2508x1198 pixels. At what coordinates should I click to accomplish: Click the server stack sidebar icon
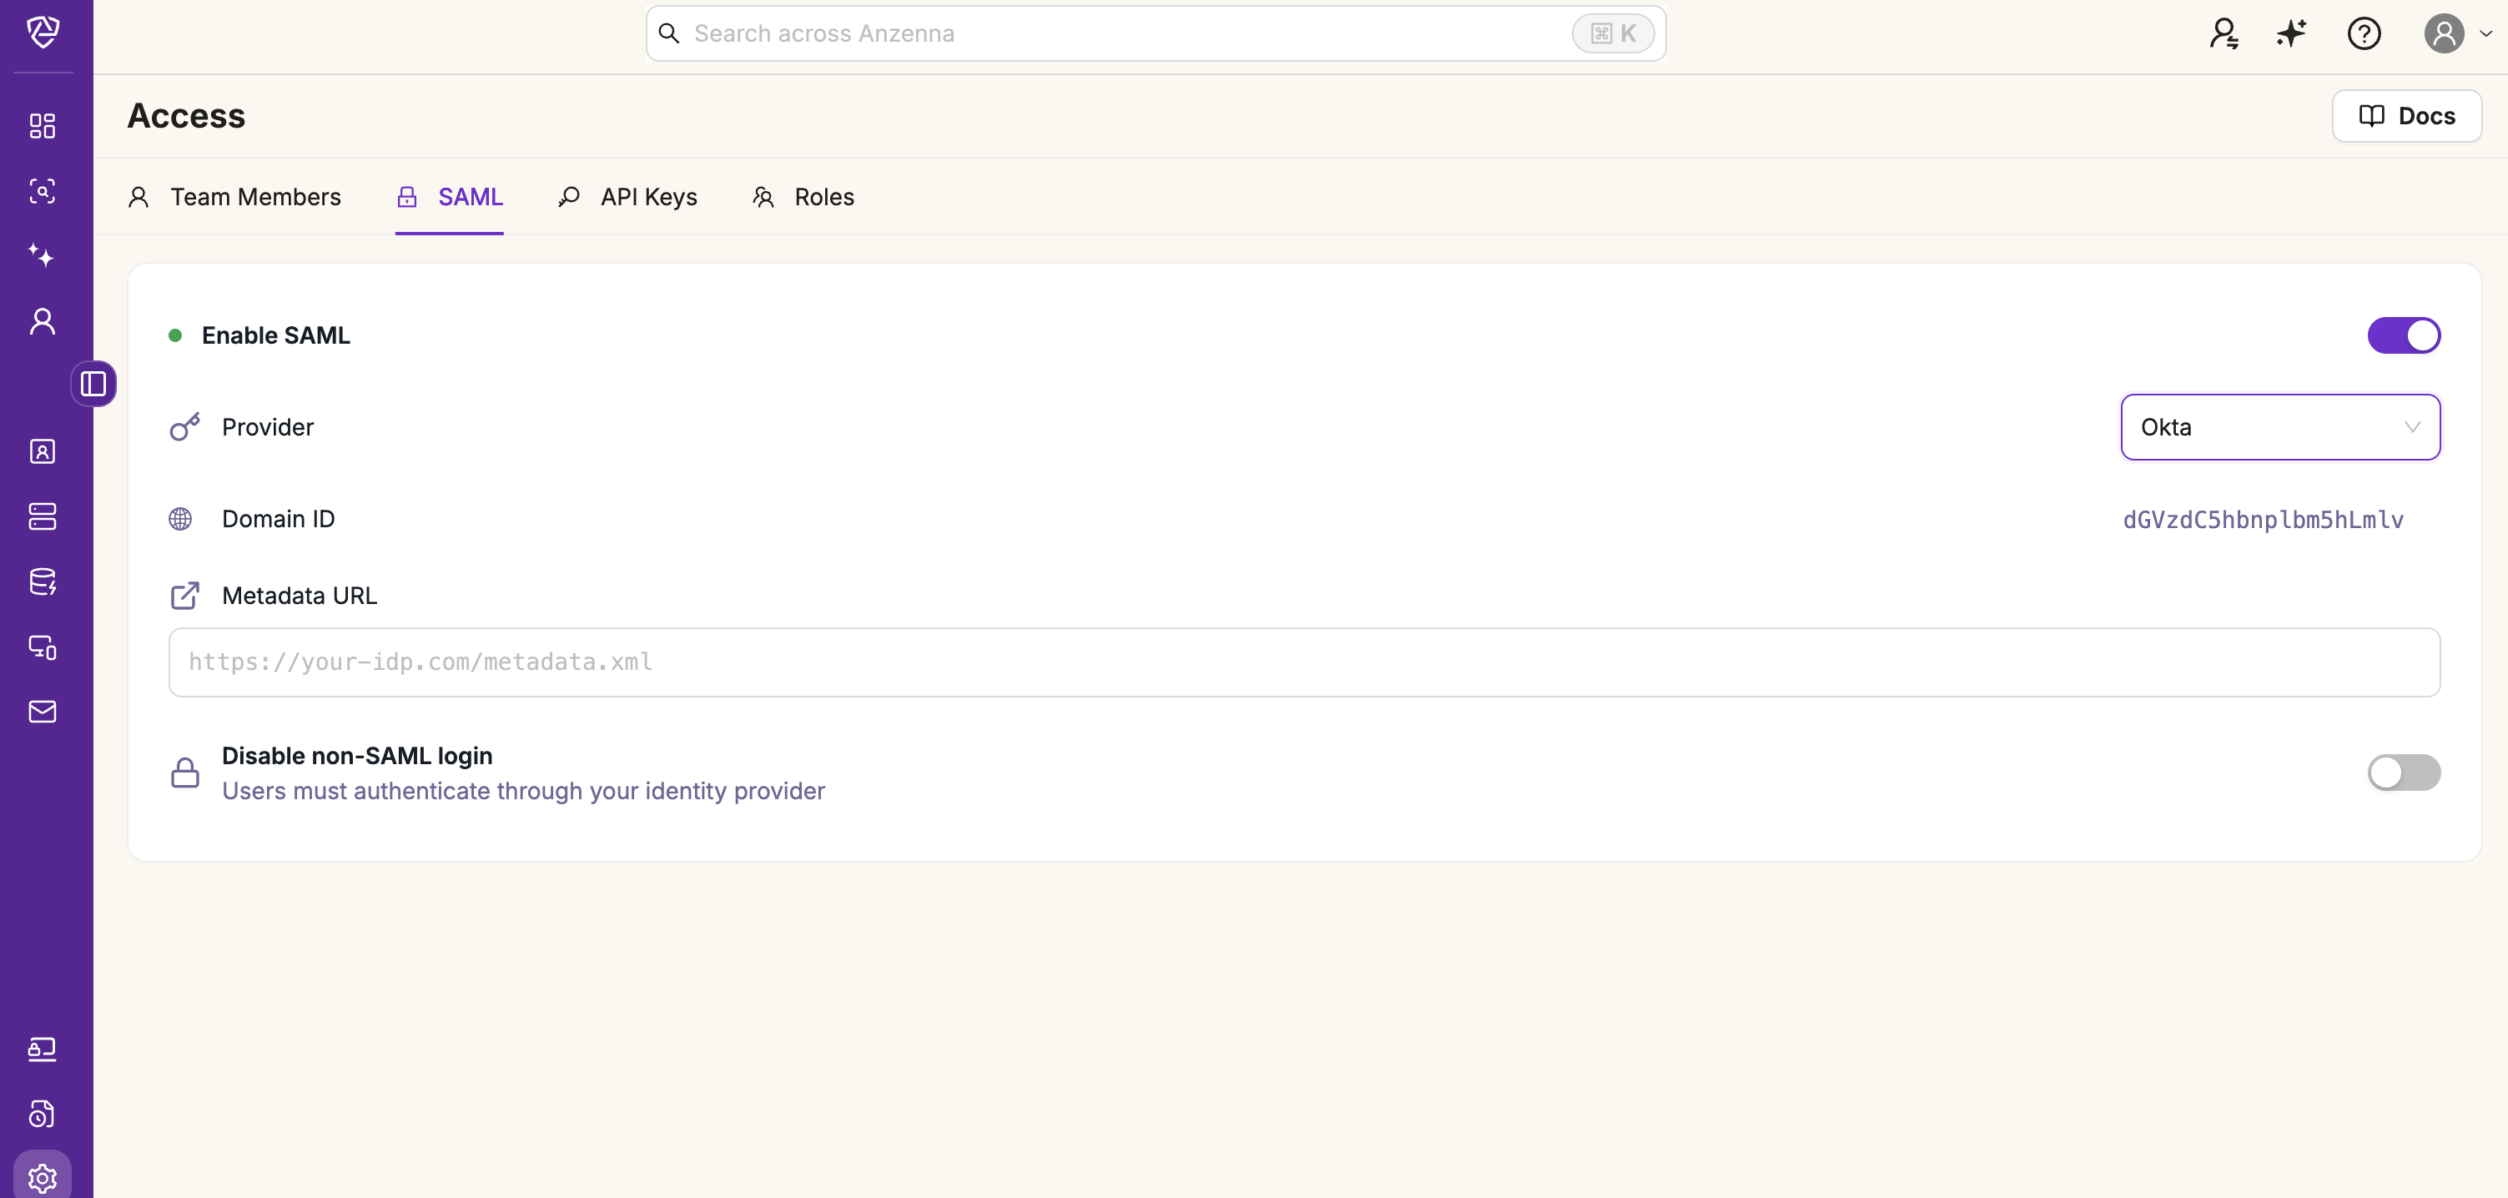(42, 516)
